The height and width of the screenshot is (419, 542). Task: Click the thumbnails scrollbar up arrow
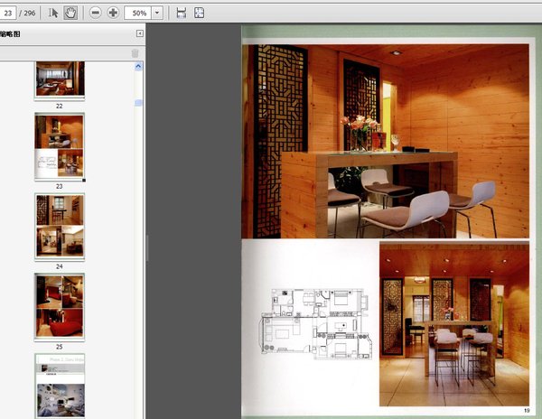[138, 66]
